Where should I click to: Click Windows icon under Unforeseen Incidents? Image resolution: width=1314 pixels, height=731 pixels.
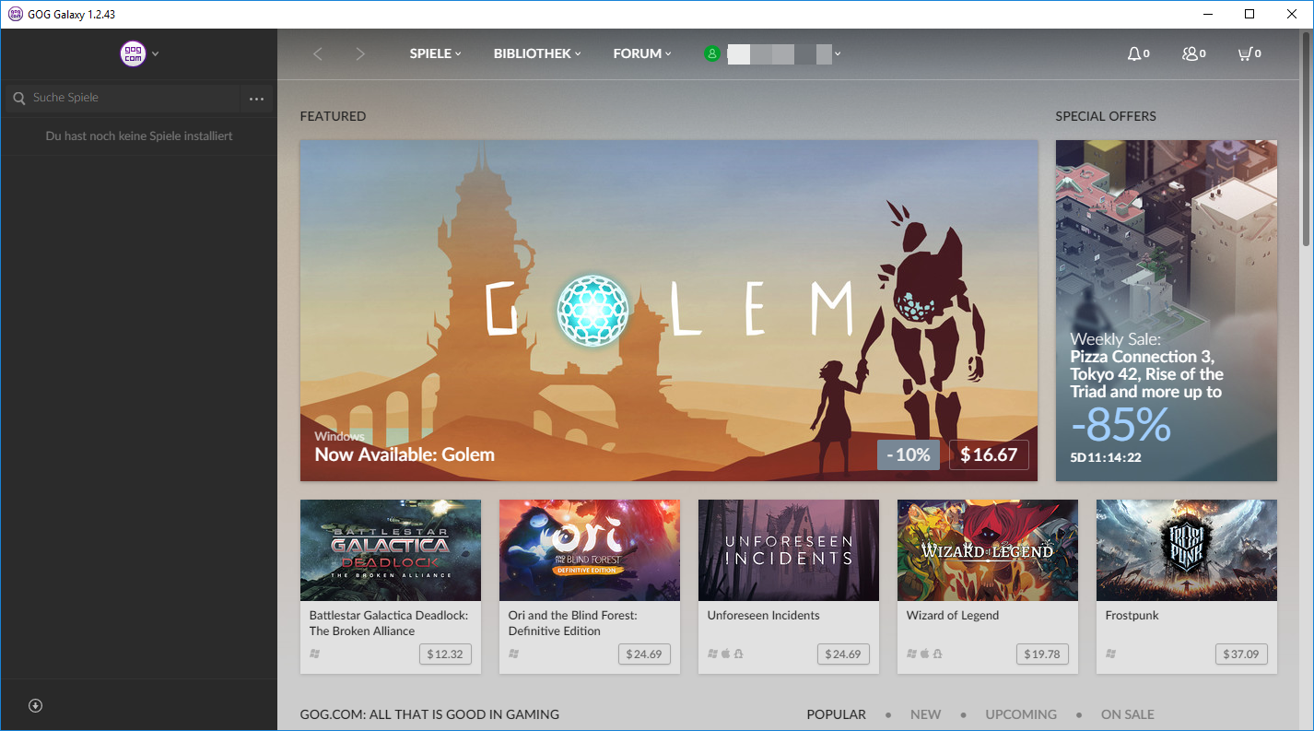coord(712,654)
